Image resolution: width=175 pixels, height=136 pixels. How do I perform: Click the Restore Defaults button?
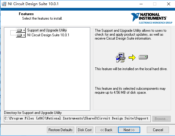[61, 130]
